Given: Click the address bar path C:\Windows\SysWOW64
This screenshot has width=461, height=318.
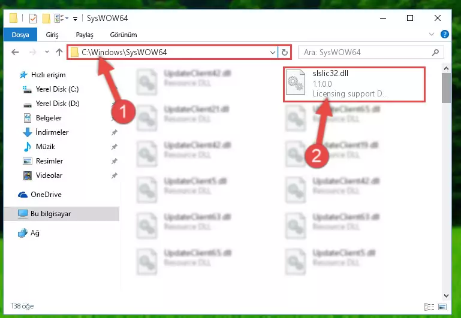Looking at the screenshot, I should 124,52.
